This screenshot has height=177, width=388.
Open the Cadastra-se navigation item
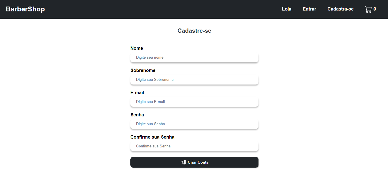point(340,9)
